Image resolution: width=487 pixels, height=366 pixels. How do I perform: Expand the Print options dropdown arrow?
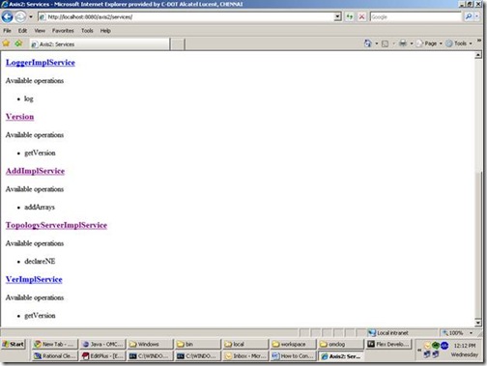coord(412,43)
